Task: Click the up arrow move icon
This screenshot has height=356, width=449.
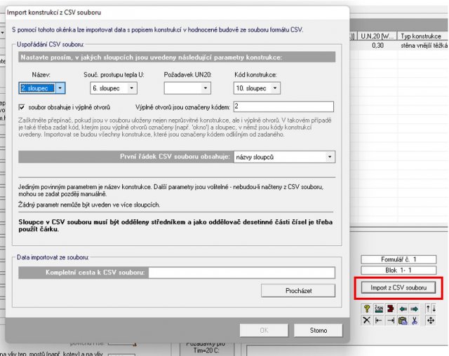Action: (x=428, y=308)
